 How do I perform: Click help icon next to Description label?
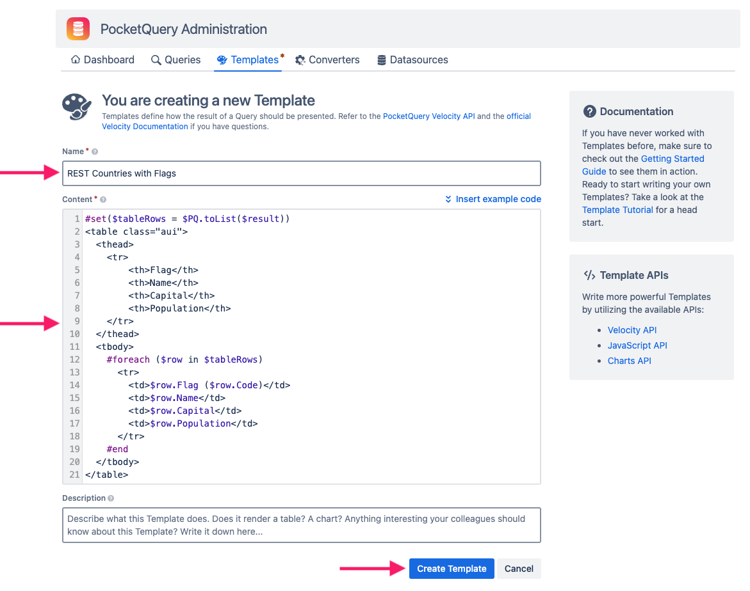point(111,498)
